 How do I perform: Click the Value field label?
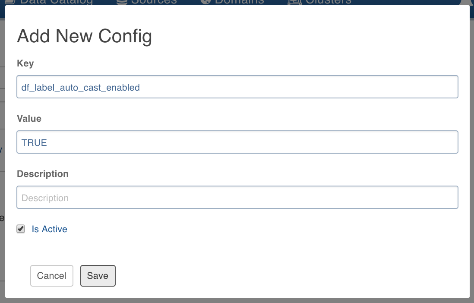pos(29,119)
